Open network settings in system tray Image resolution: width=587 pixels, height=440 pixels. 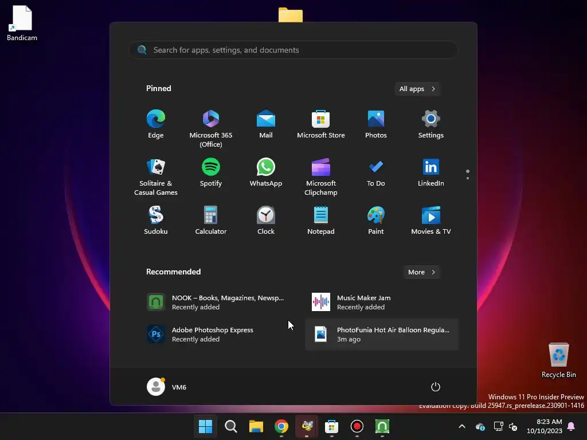[498, 426]
